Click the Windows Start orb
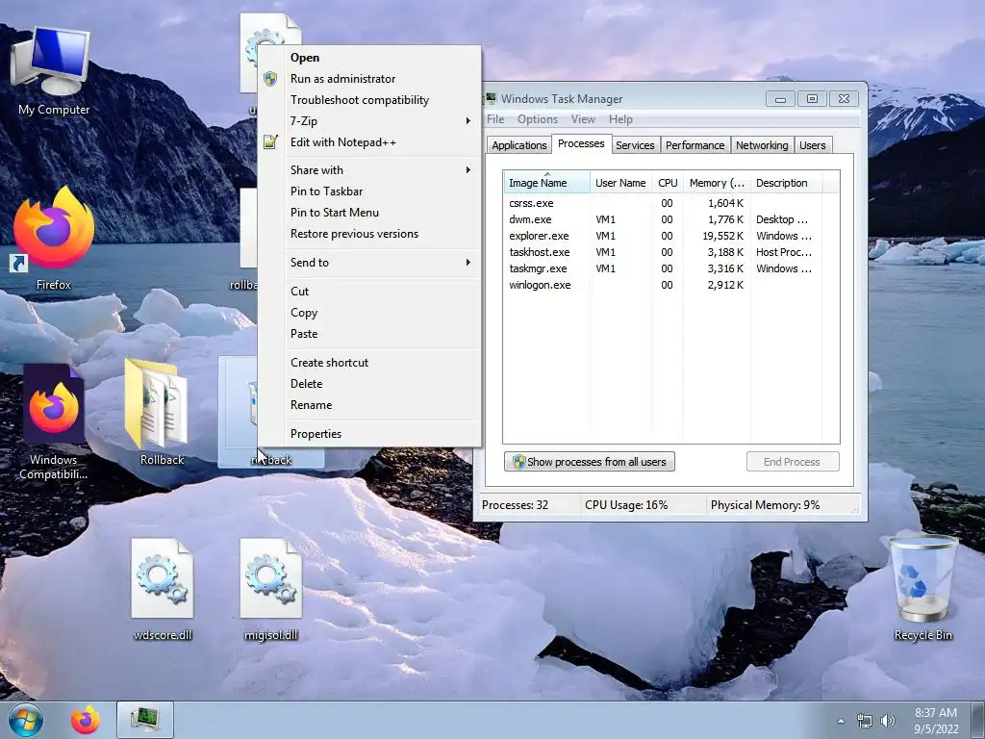 click(26, 720)
